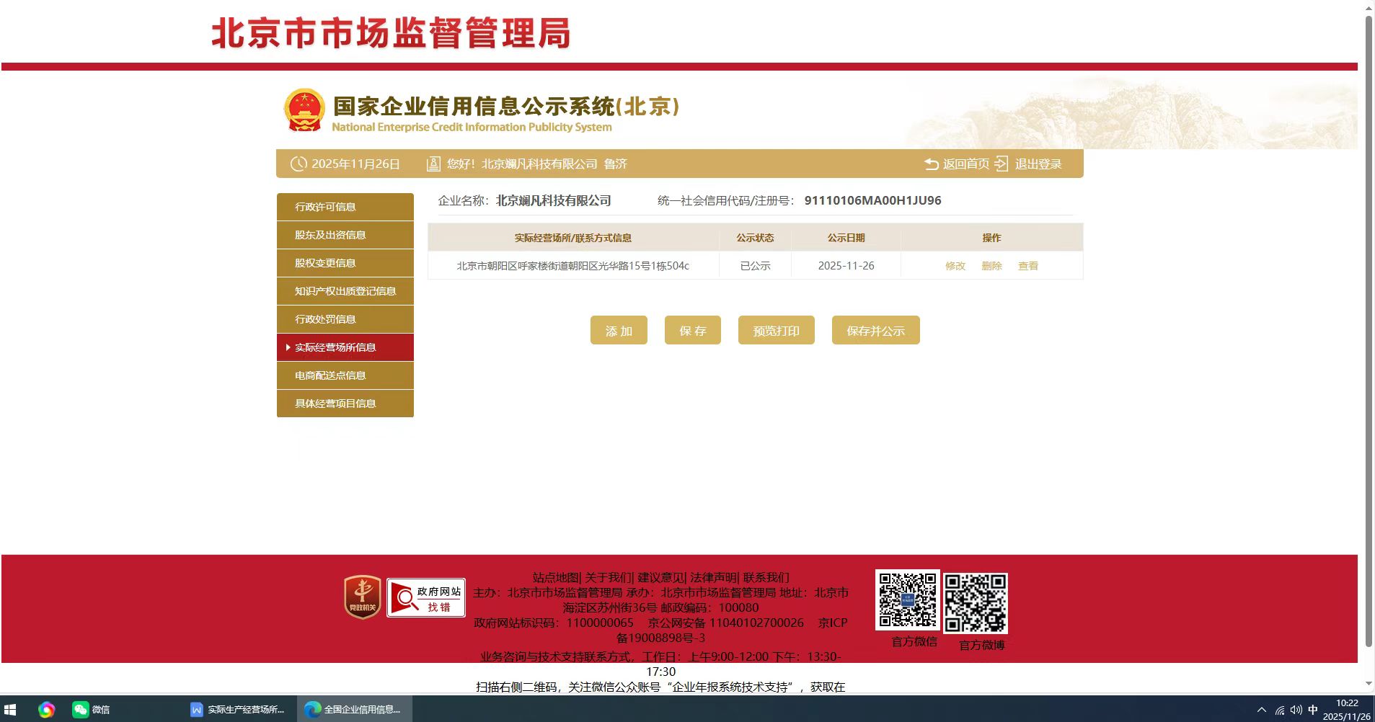Screen dimensions: 1375x722
Task: Click the credit code 91110106MA00H1JU96
Action: 873,200
